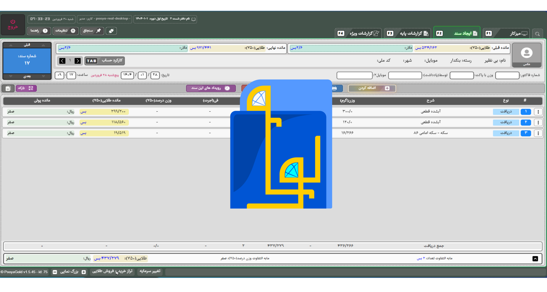Click the printer icon button
The width and height of the screenshot is (547, 292).
(x=335, y=88)
